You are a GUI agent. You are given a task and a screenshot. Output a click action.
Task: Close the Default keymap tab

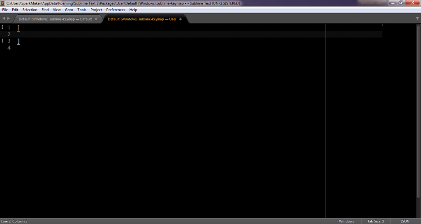[96, 19]
